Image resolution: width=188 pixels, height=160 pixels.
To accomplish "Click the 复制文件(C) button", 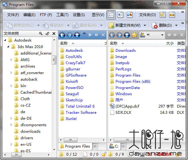I will tap(20, 25).
